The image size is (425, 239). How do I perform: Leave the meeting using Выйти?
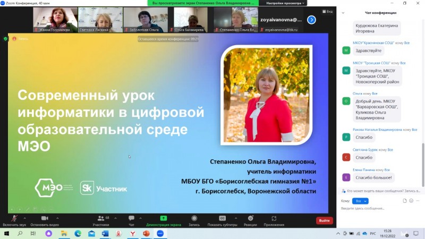coord(324,220)
